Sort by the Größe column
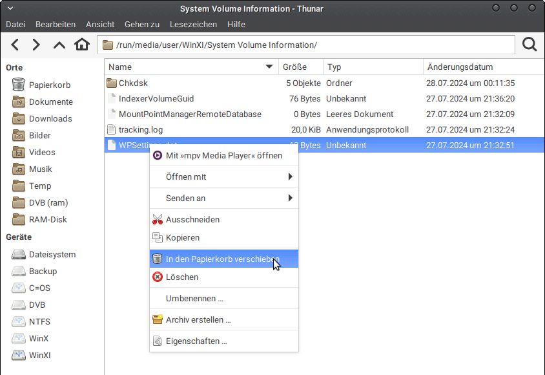The image size is (545, 375). click(x=301, y=67)
